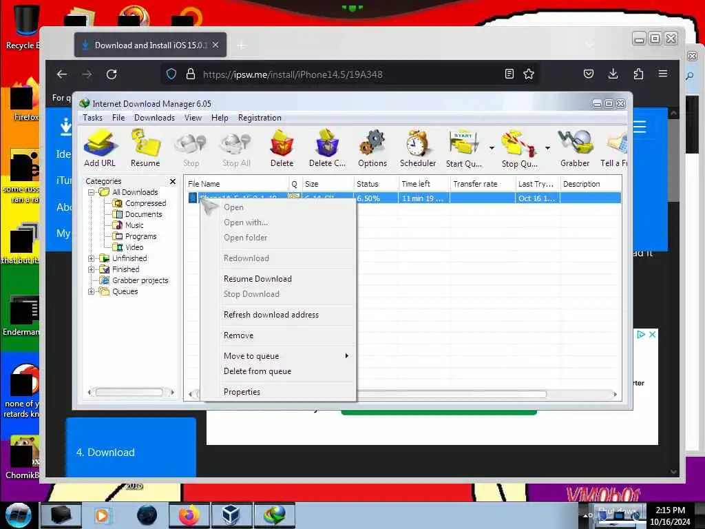Open Firefox downloads arrow icon
The image size is (705, 529).
tap(613, 74)
